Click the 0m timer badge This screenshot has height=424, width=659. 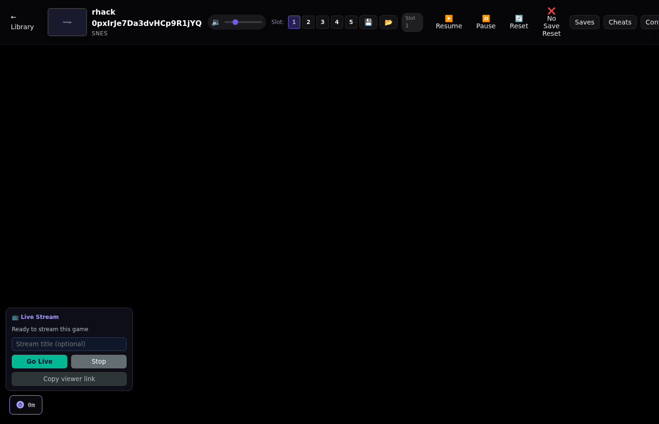point(26,405)
